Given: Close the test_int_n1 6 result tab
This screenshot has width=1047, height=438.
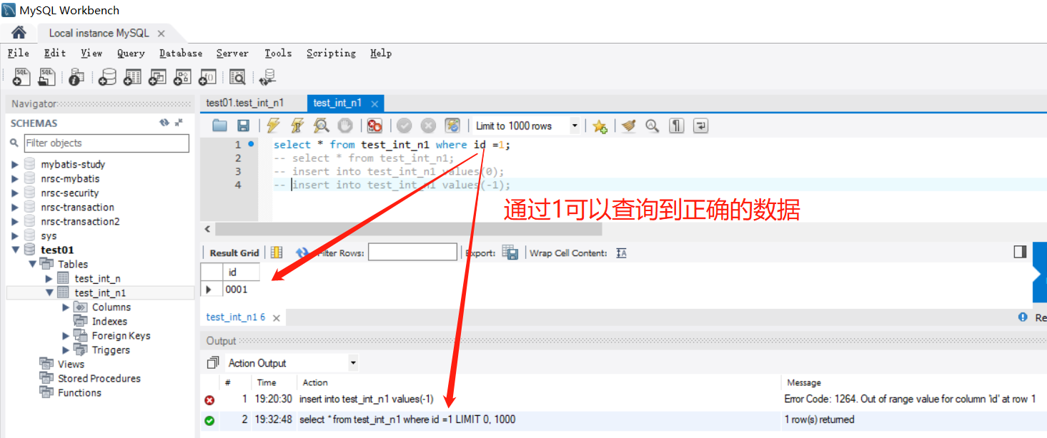Looking at the screenshot, I should (276, 317).
